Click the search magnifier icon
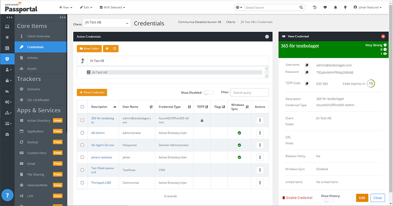The image size is (393, 206). pyautogui.click(x=301, y=8)
